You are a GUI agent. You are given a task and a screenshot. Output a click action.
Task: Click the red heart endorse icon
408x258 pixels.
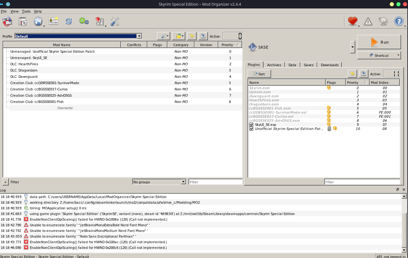pos(353,21)
